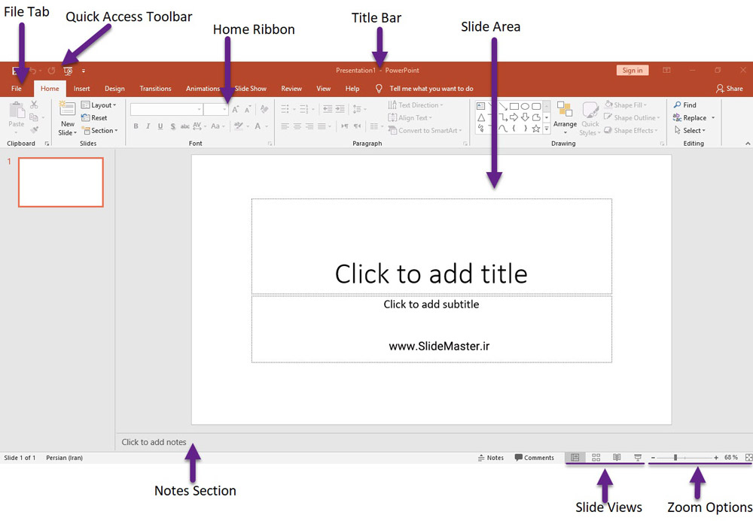Click the Sign in button

tap(633, 71)
